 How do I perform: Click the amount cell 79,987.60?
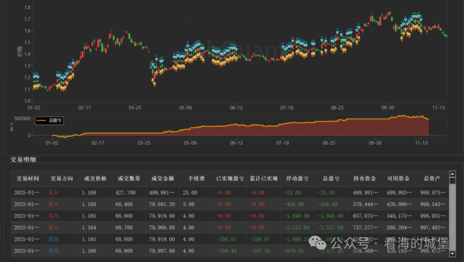point(162,251)
